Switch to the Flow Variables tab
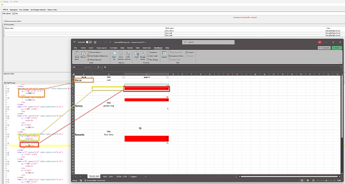 24,9
